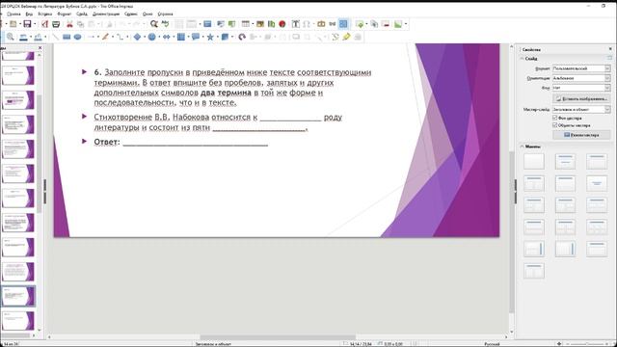The width and height of the screenshot is (617, 347).
Task: Collapse the 'Макеты' section expander
Action: 523,147
